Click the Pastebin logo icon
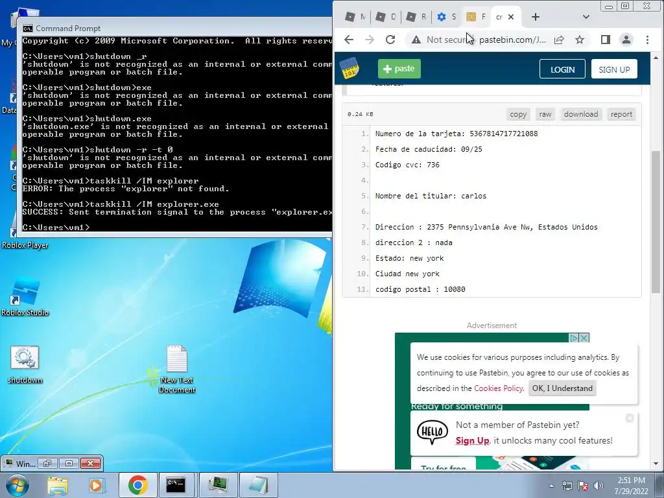 pyautogui.click(x=350, y=68)
